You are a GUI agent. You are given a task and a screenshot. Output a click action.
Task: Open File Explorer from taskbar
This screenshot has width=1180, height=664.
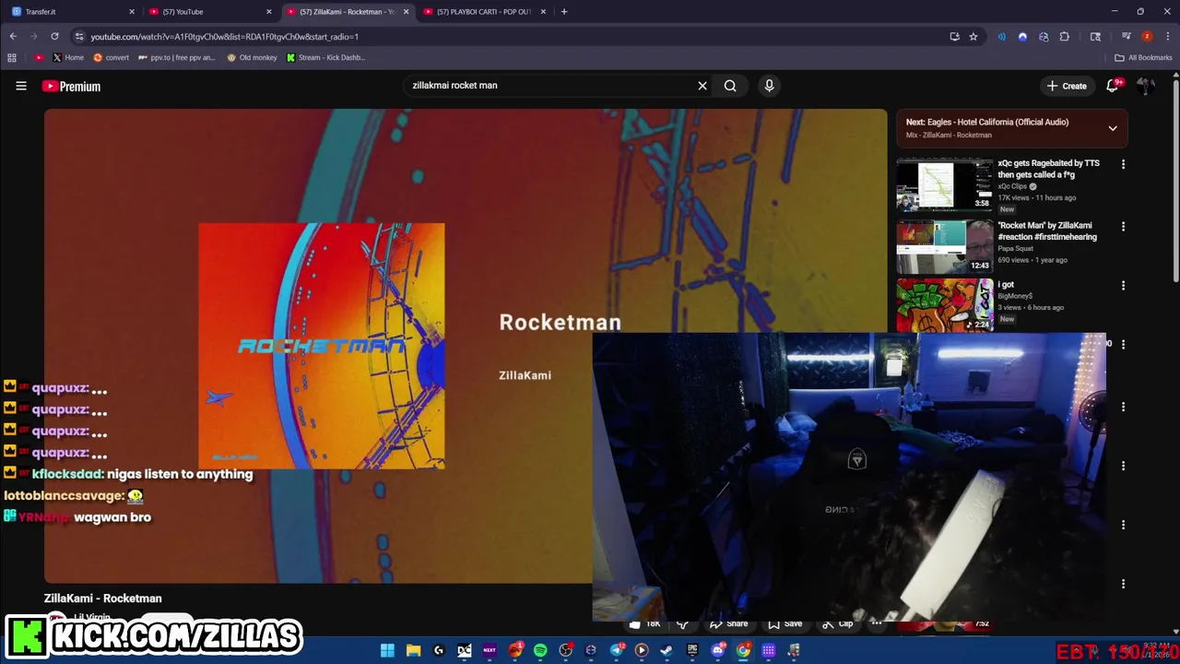(x=413, y=650)
